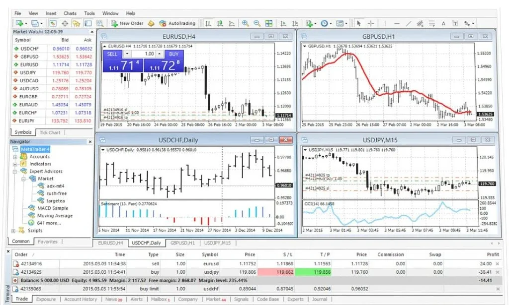Click the tile windows icon
The width and height of the screenshot is (509, 305).
pos(269,23)
